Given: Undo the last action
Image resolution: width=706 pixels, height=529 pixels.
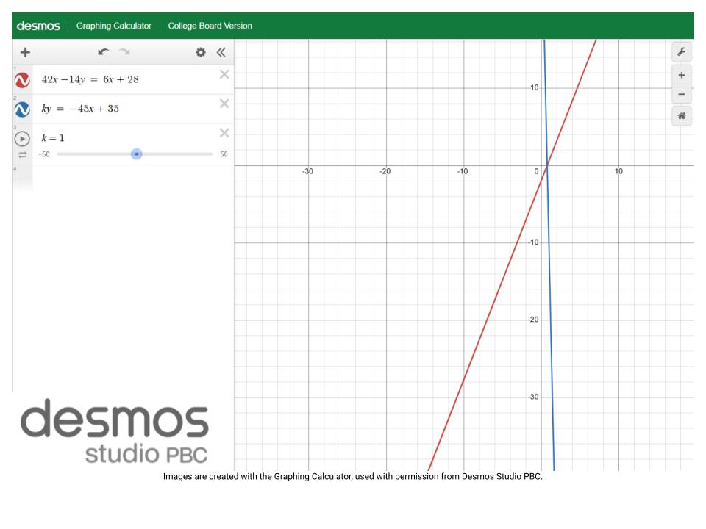Looking at the screenshot, I should [x=104, y=52].
